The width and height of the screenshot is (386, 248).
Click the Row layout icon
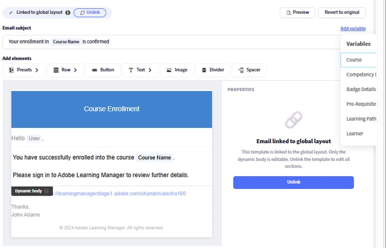click(56, 70)
